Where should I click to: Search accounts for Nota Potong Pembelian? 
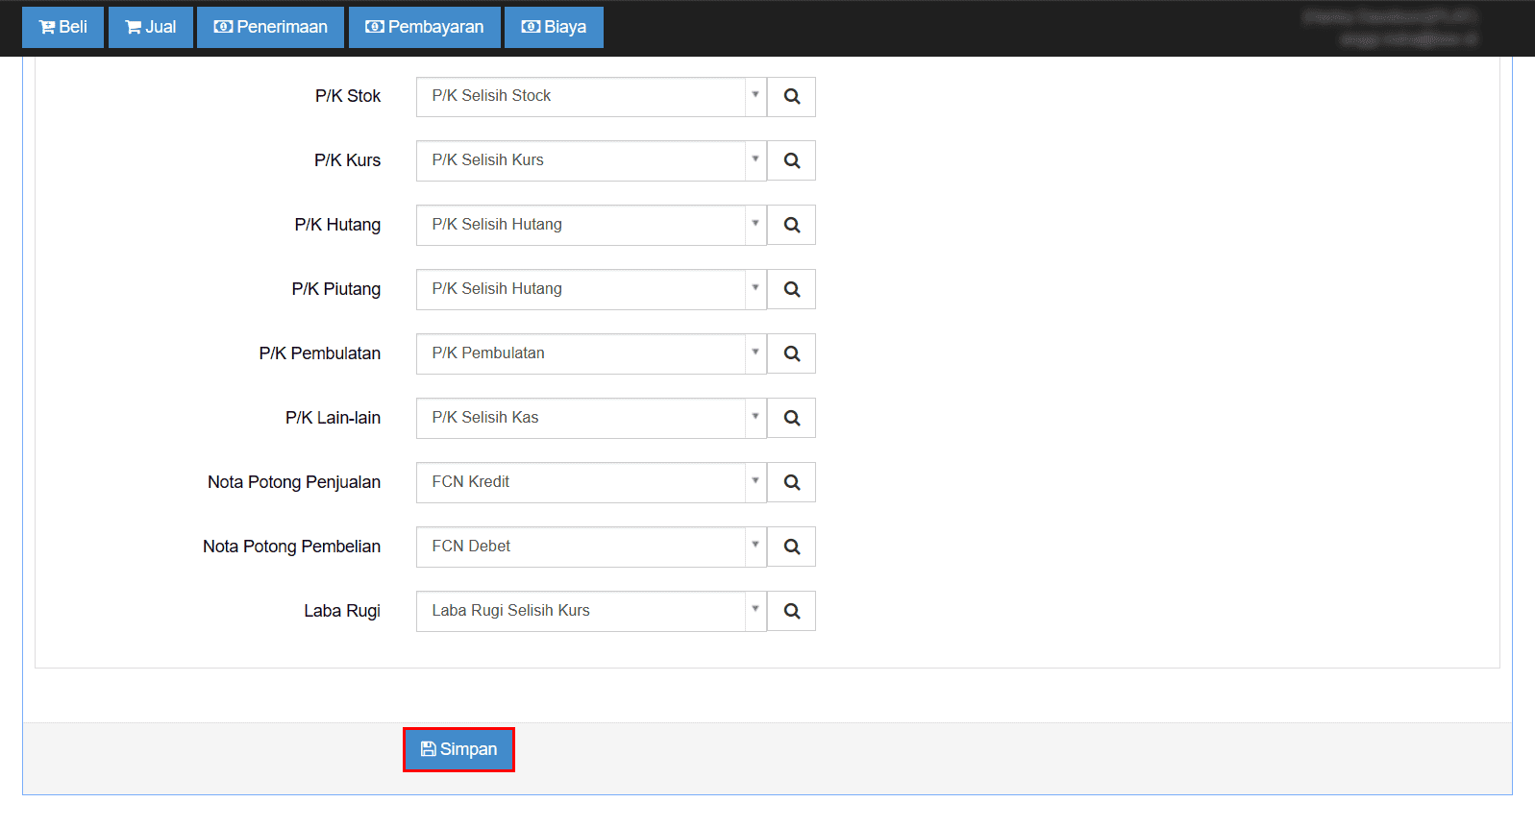[x=791, y=547]
